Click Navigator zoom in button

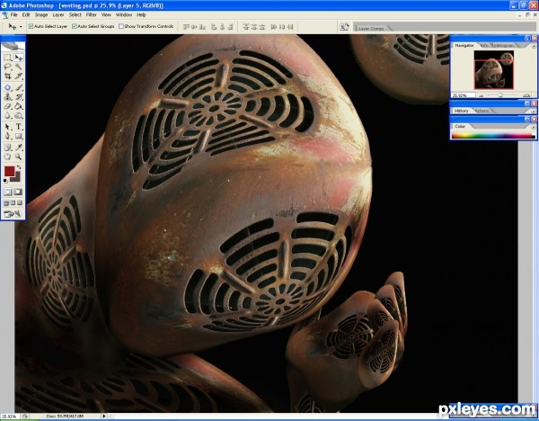point(526,95)
